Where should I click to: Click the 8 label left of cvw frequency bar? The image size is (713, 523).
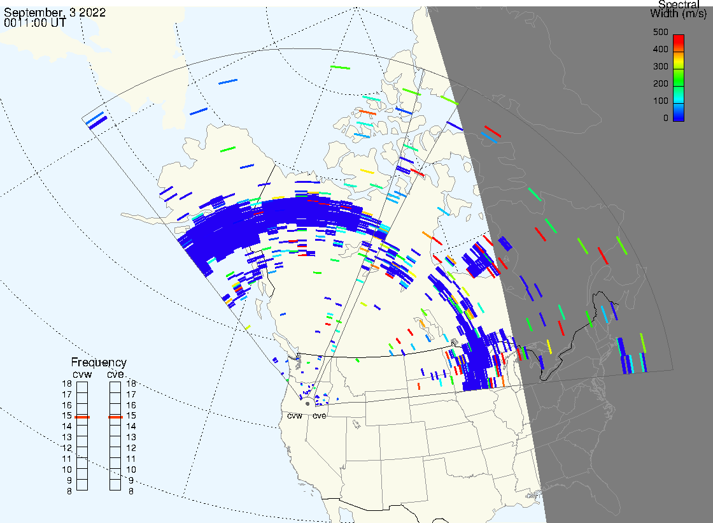click(69, 492)
